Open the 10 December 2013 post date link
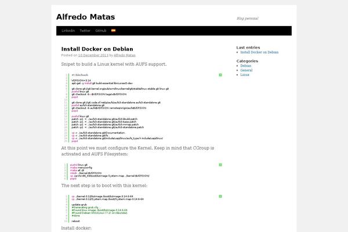Screen dimensions: 348x232 (x=93, y=55)
